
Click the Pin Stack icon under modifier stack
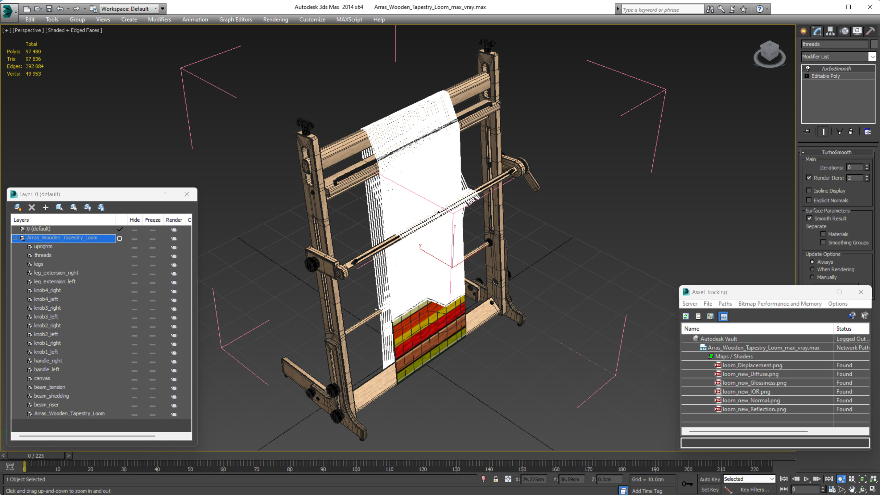coord(807,131)
